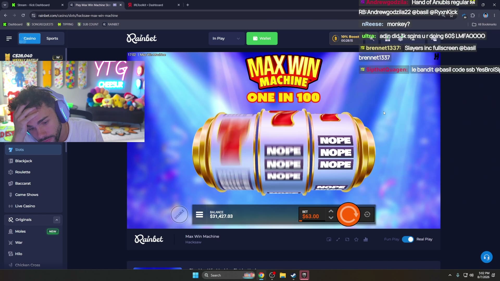This screenshot has height=281, width=500.
Task: Open the SONGREQUESTS bookmark
Action: coord(40,24)
